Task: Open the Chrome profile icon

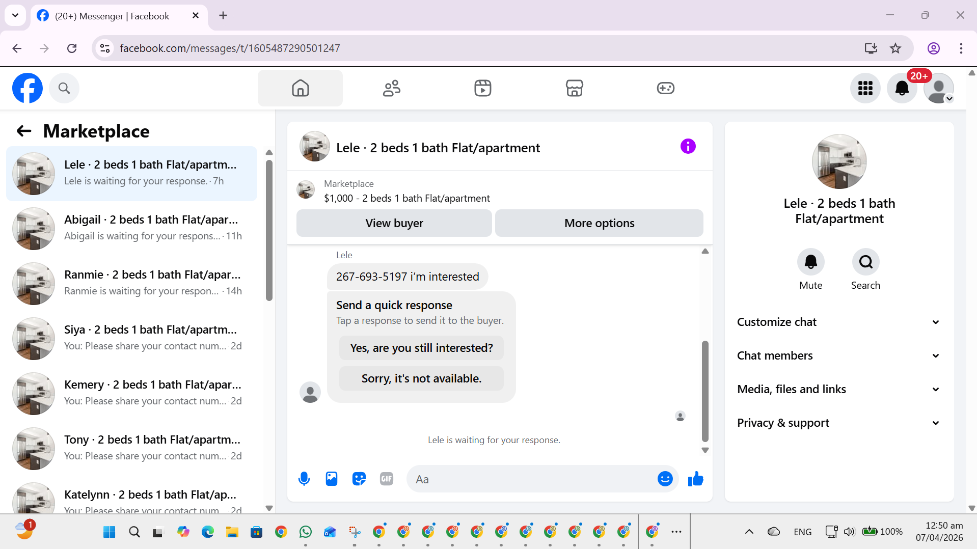Action: click(934, 48)
